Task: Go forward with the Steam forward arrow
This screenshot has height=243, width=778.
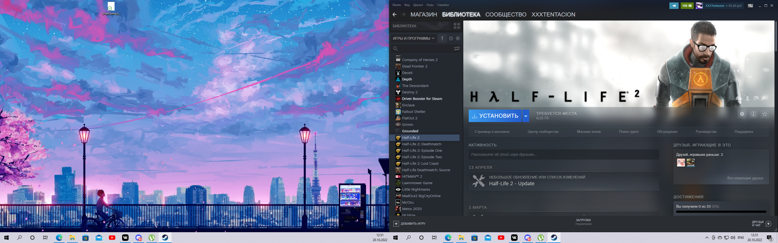Action: (403, 15)
